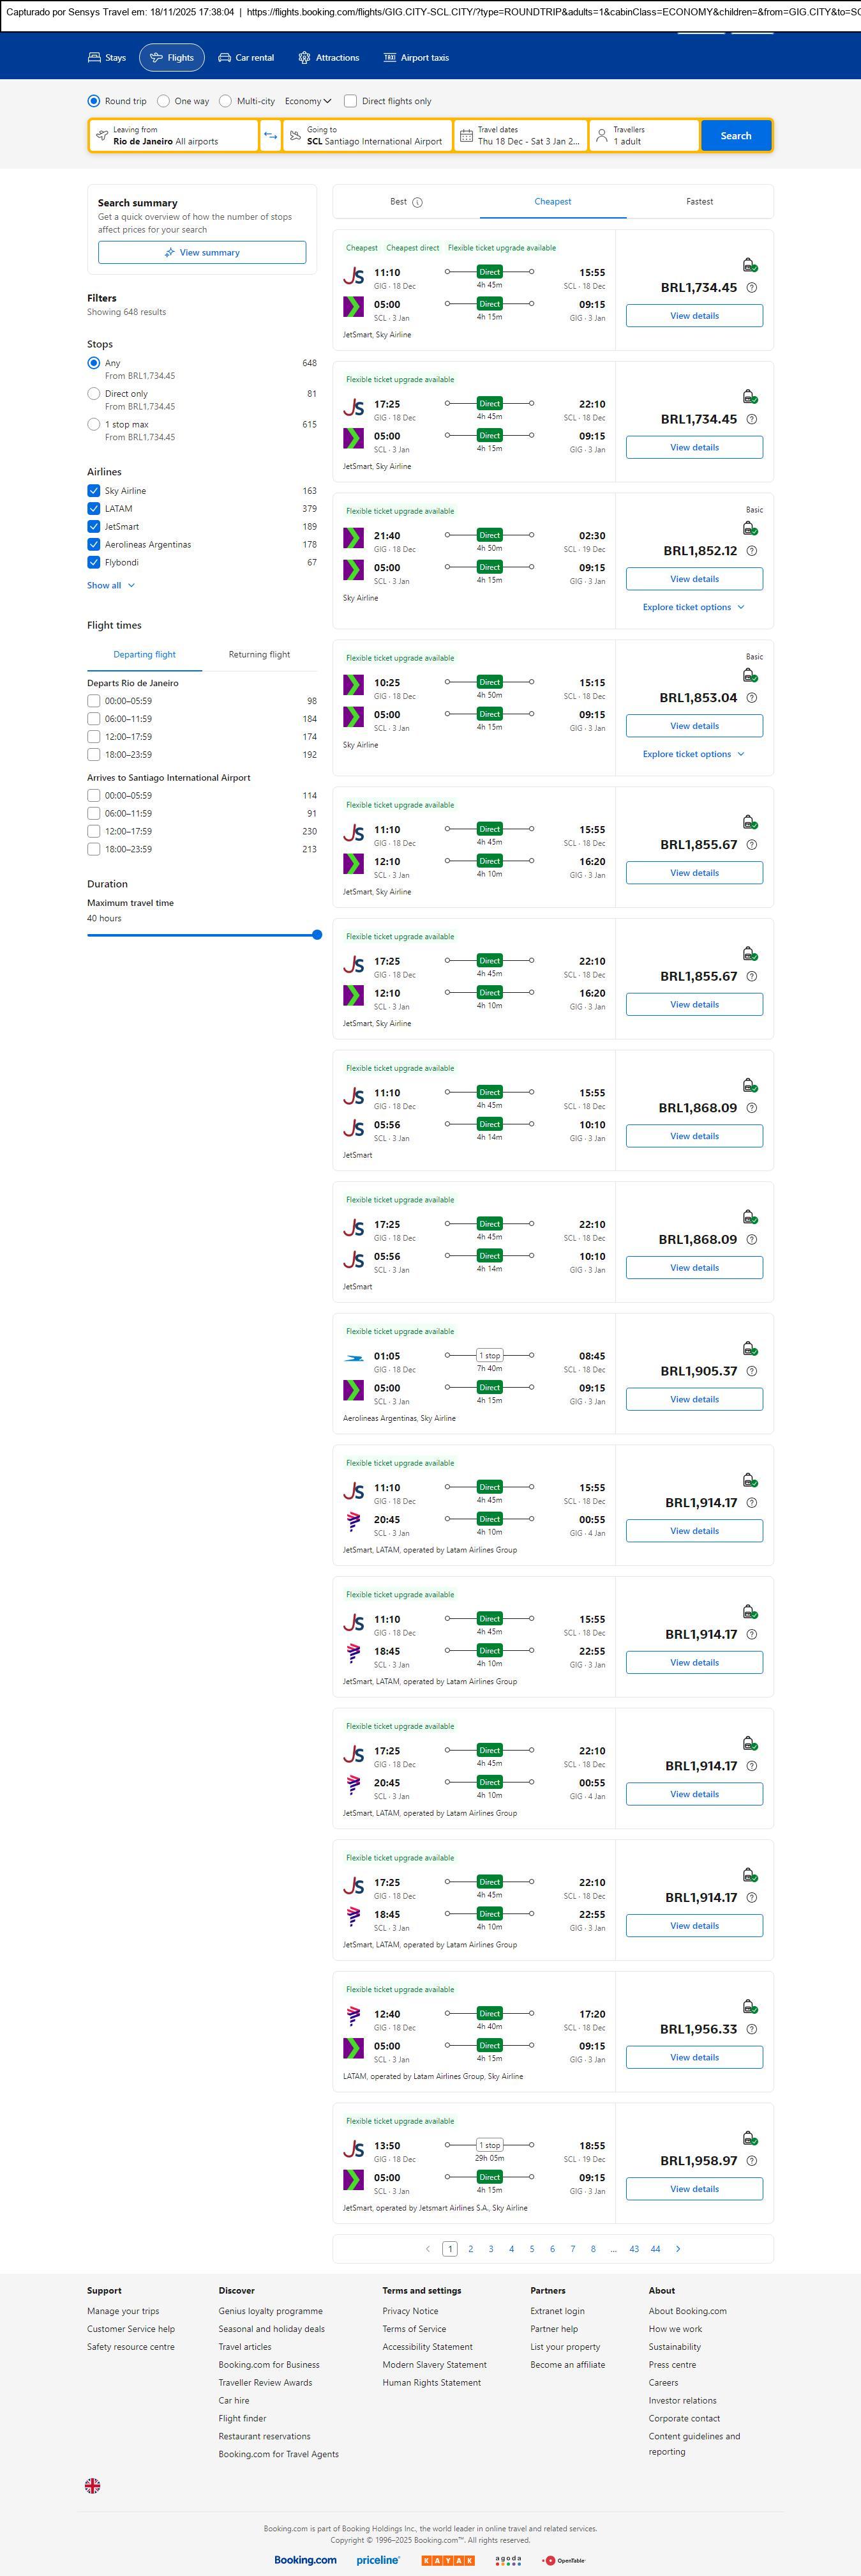The image size is (861, 2576).
Task: Click the maximum travel time slider handle
Action: pyautogui.click(x=317, y=935)
